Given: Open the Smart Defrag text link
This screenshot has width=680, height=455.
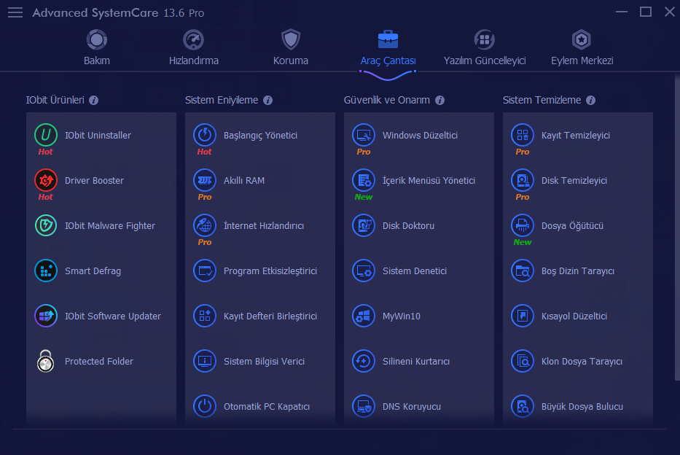Looking at the screenshot, I should coord(93,271).
